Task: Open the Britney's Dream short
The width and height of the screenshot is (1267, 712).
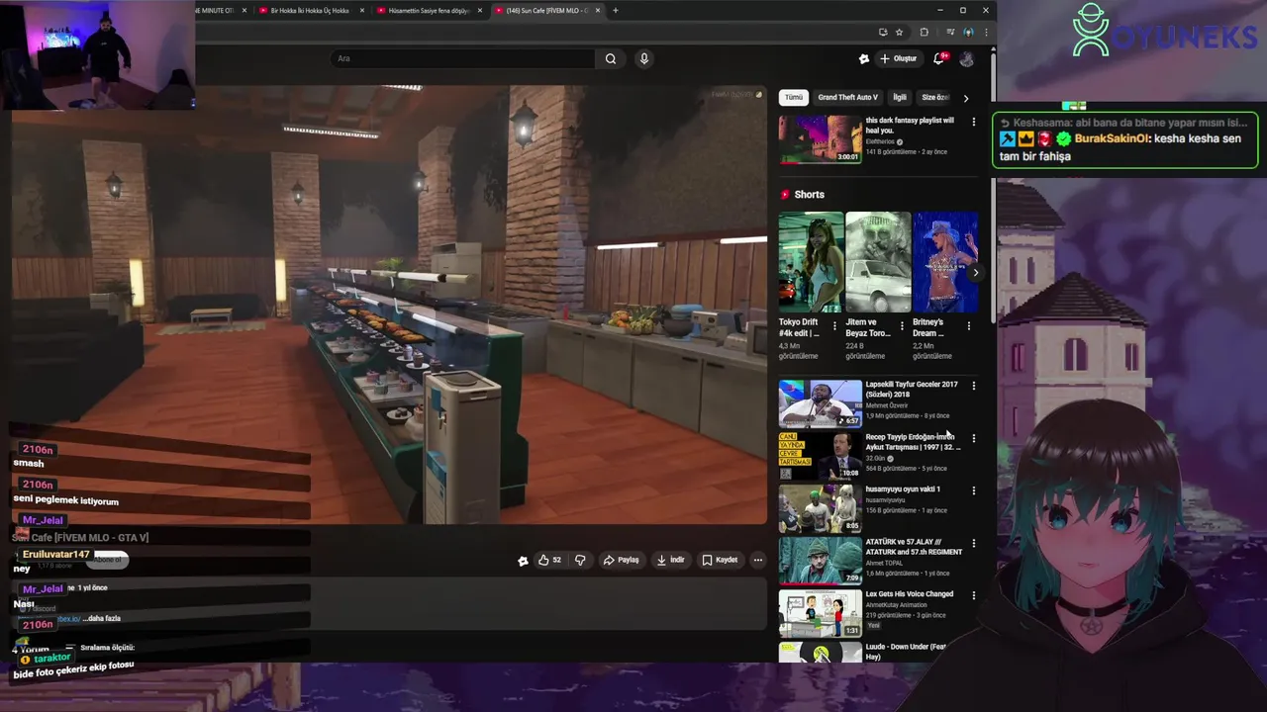Action: tap(945, 262)
